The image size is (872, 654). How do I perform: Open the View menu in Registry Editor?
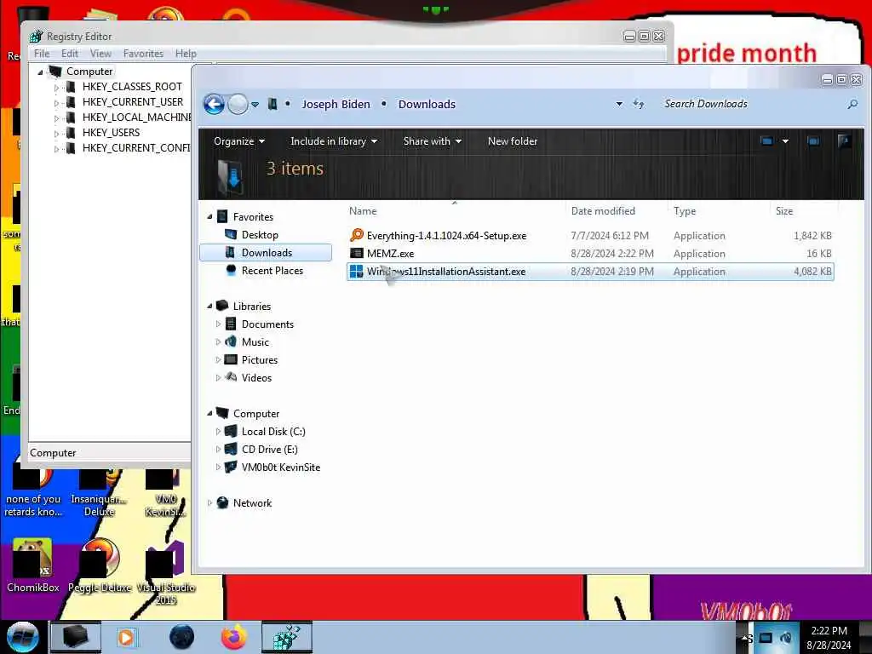point(100,54)
